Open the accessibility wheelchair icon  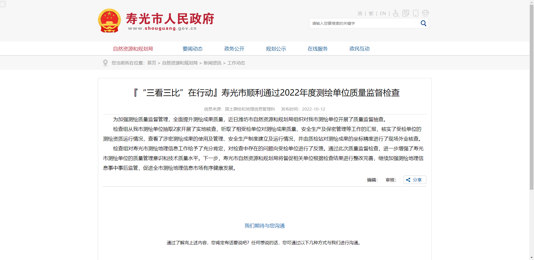pos(395,13)
